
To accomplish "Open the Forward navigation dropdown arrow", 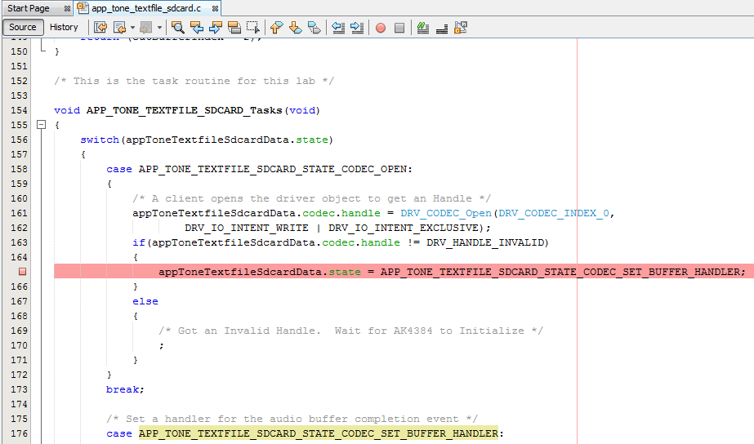I will 159,27.
